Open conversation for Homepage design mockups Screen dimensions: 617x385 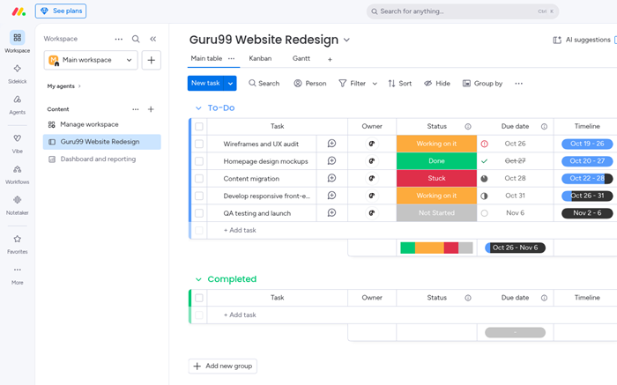point(331,161)
